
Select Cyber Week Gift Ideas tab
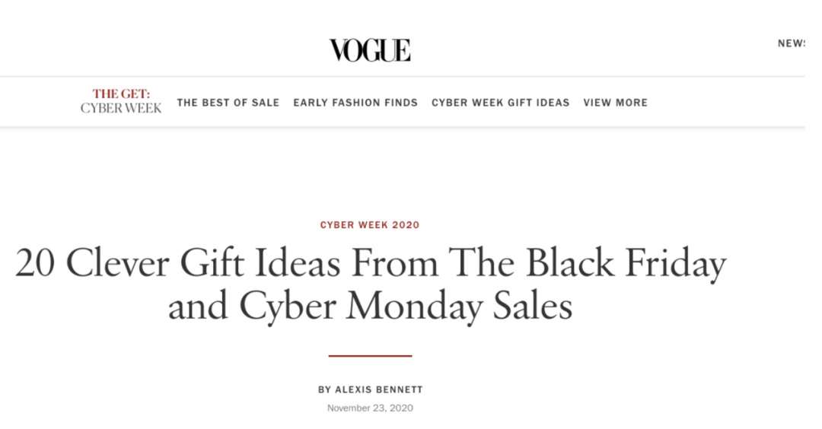coord(500,103)
